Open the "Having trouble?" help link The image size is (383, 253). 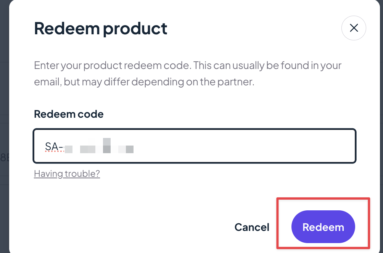[x=67, y=174]
